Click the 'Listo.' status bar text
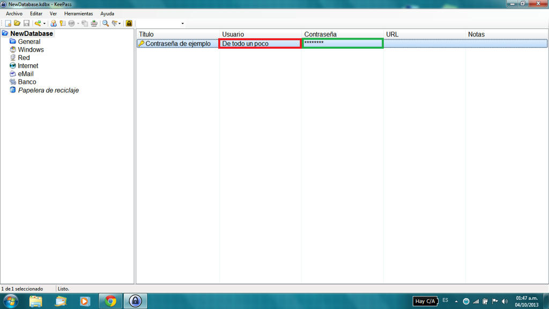This screenshot has width=549, height=309. point(63,289)
